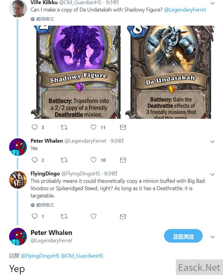The height and width of the screenshot is (275, 223).
Task: Reply to FlyingDingo's tweet
Action: pyautogui.click(x=34, y=216)
